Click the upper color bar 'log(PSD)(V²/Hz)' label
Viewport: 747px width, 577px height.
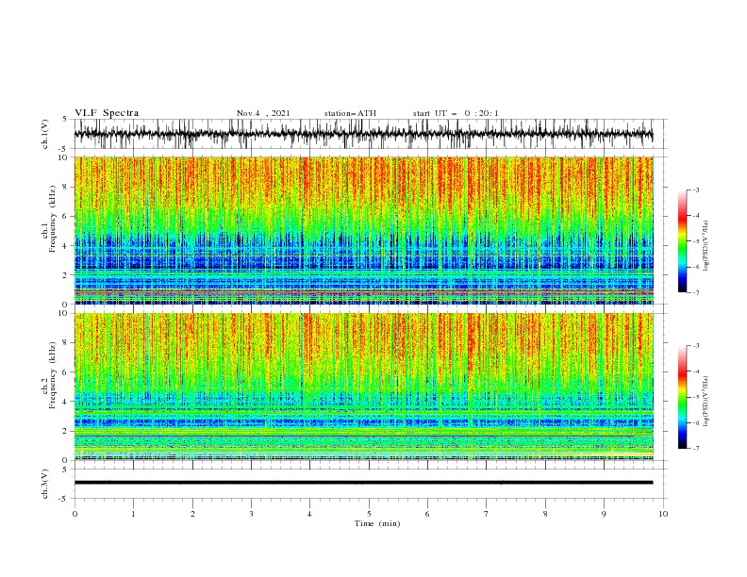(x=706, y=245)
